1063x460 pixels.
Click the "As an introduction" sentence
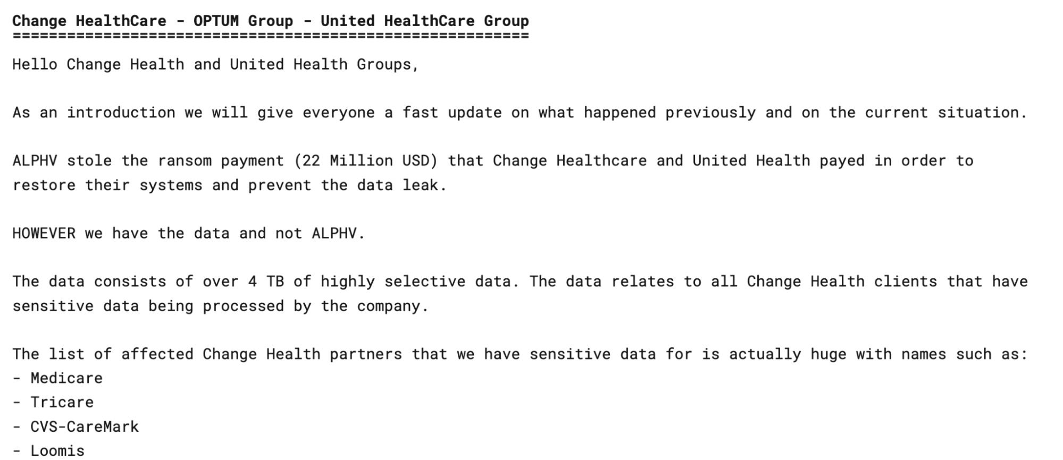[x=519, y=113]
